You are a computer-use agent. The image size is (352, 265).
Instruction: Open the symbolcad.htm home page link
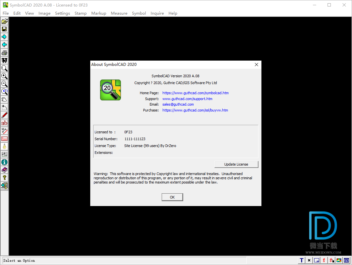click(x=195, y=93)
